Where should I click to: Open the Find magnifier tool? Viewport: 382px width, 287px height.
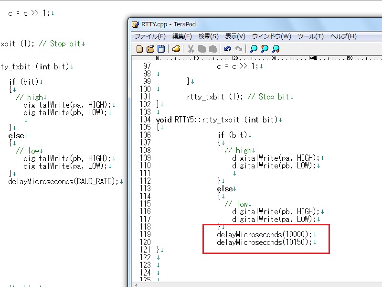254,49
